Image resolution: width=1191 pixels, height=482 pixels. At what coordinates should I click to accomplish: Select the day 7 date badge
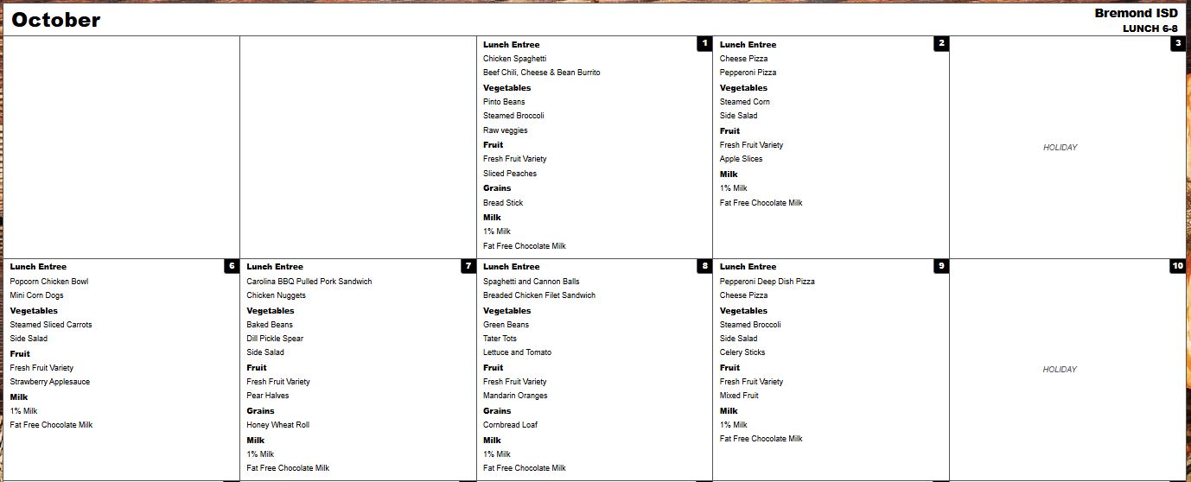[468, 266]
